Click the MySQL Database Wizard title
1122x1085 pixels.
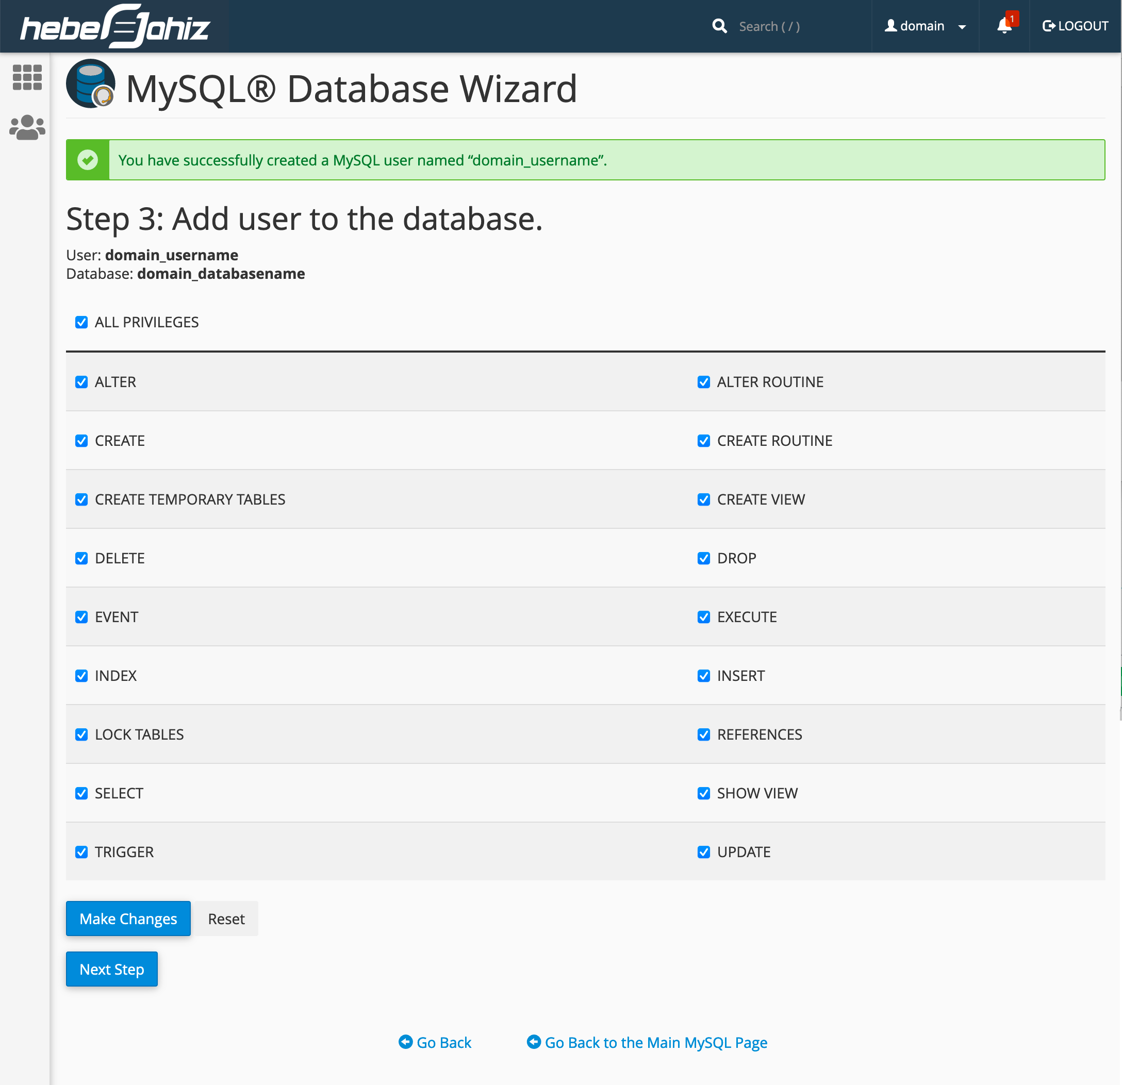(352, 89)
